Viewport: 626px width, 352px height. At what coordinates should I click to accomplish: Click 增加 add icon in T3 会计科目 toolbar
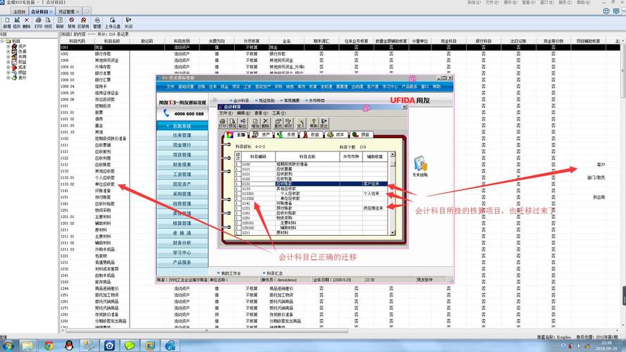tap(255, 123)
